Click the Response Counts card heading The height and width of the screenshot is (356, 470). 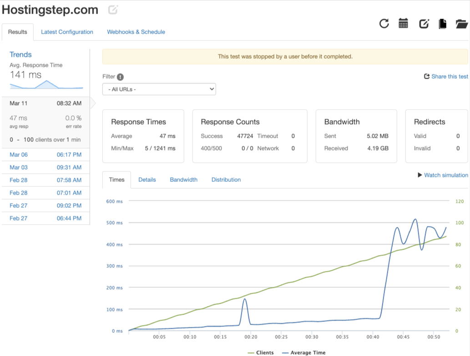[x=230, y=122]
